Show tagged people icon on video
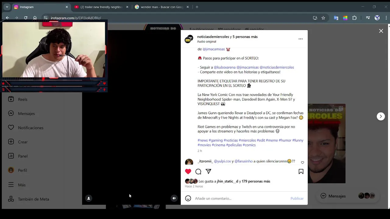390x219 pixels. pos(89,198)
